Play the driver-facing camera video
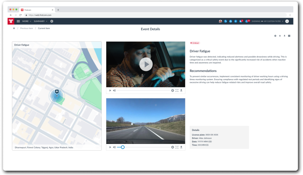The width and height of the screenshot is (303, 175). [x=146, y=64]
